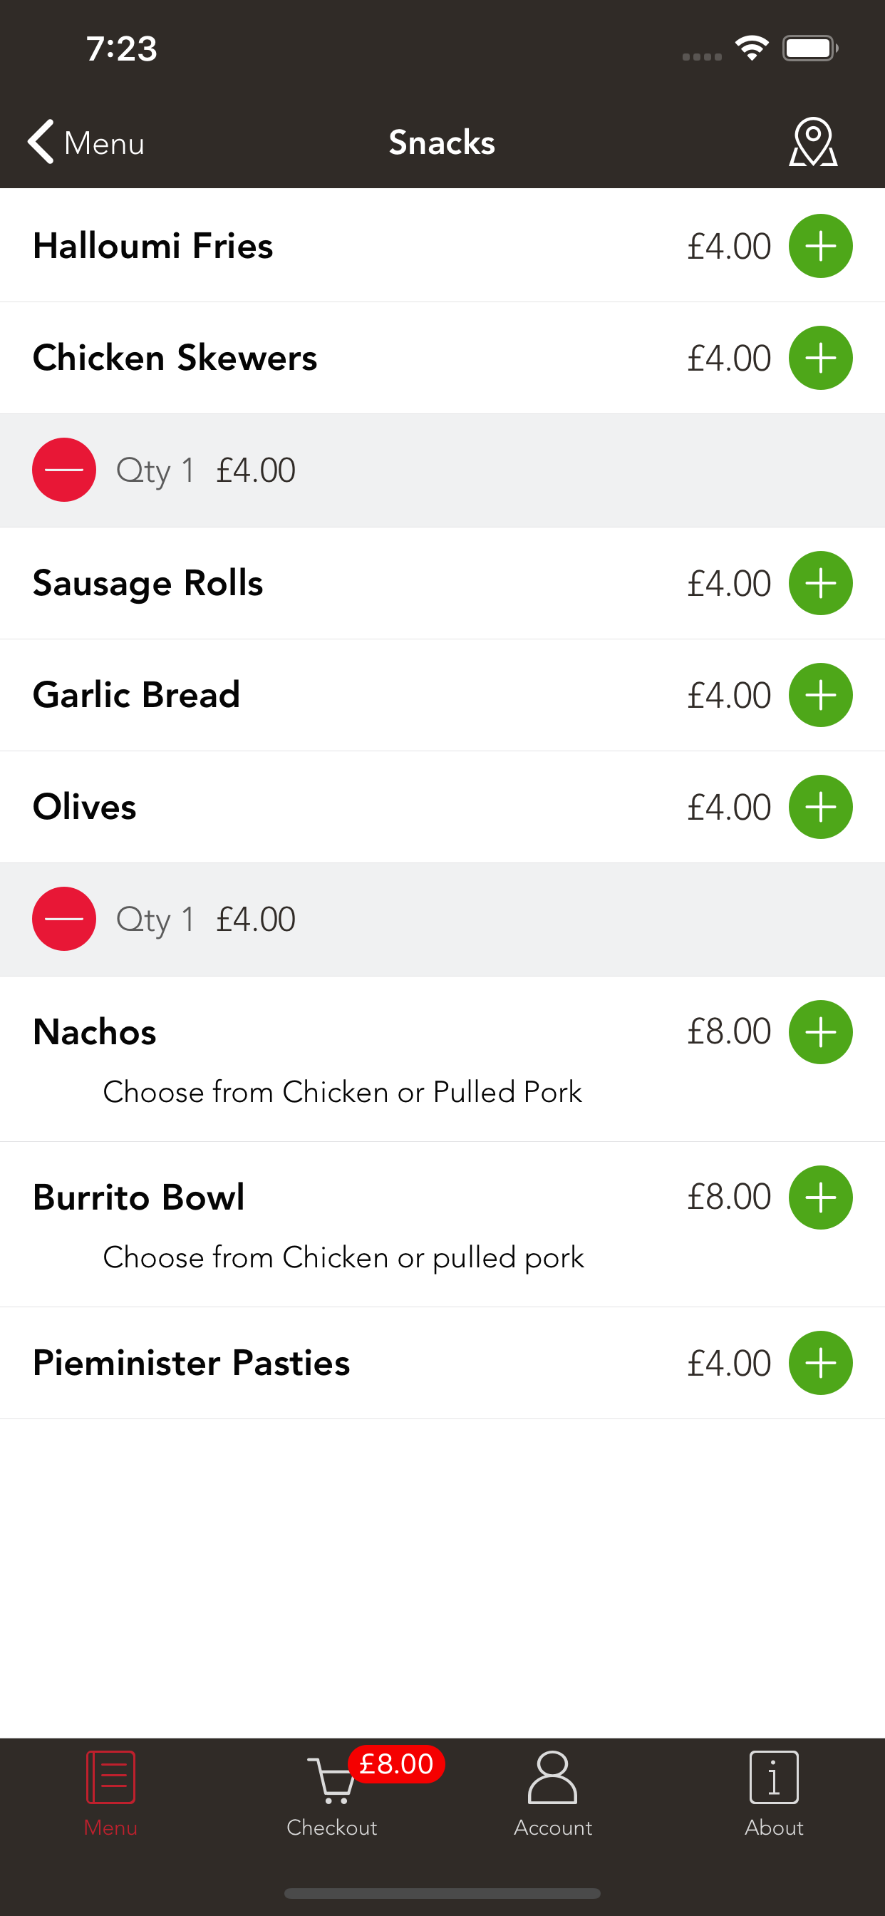Viewport: 885px width, 1916px height.
Task: Add Halloumi Fries to the order
Action: click(820, 246)
